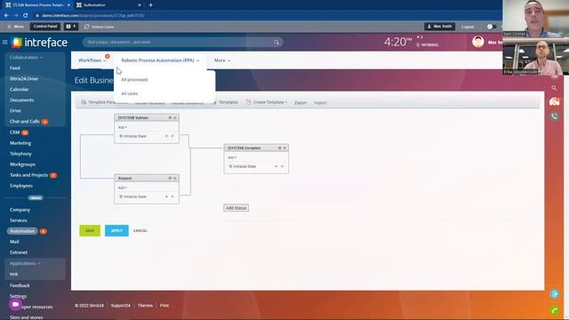Open Template Parameters in the toolbar
This screenshot has width=569, height=320.
[104, 102]
